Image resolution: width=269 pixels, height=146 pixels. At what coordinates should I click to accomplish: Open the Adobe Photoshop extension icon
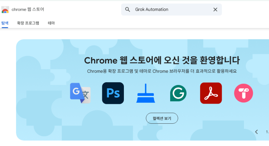(113, 93)
